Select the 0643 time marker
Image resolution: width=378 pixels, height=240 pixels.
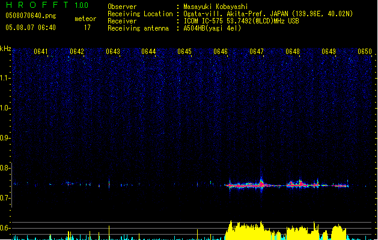coord(113,52)
